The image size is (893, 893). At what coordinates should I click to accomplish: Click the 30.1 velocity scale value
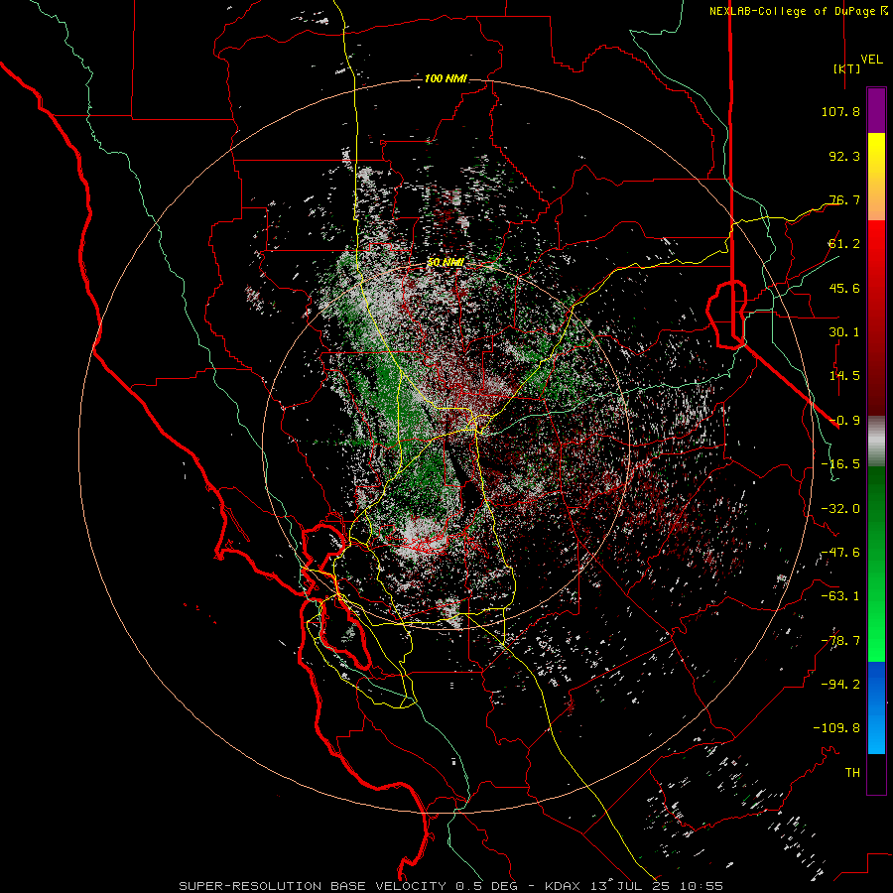pos(844,332)
